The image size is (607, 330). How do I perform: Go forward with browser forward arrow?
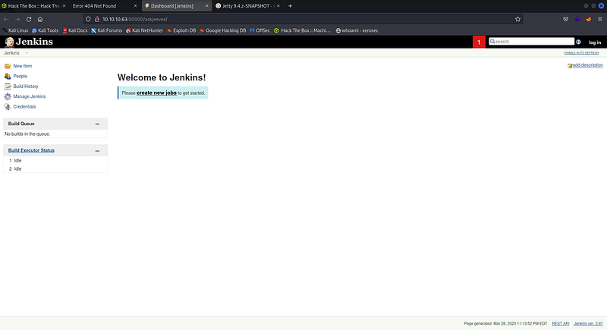click(x=17, y=19)
